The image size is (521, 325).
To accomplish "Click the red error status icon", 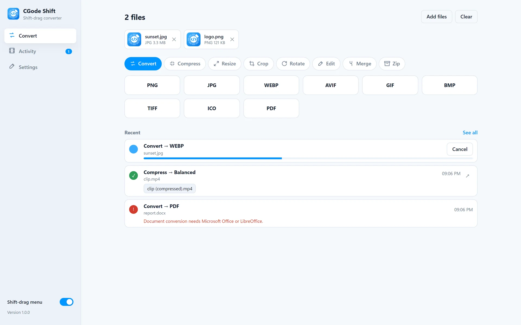I will [134, 209].
